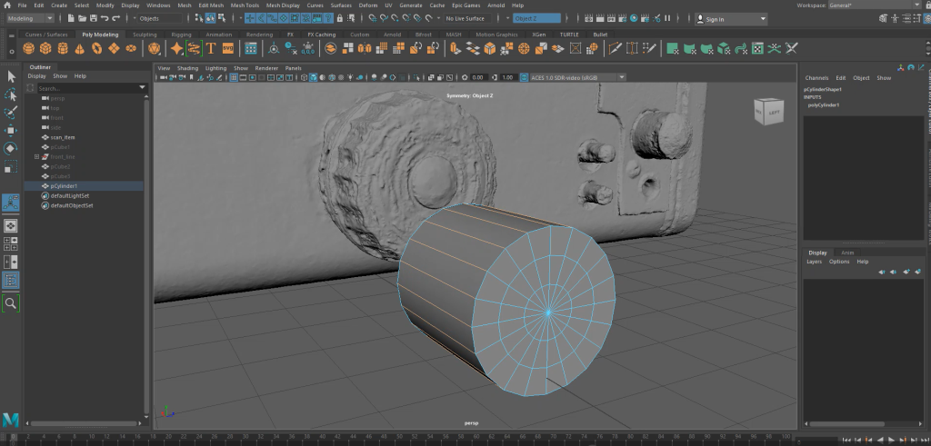
Task: Click the Maya logo in bottom-left corner
Action: [11, 420]
